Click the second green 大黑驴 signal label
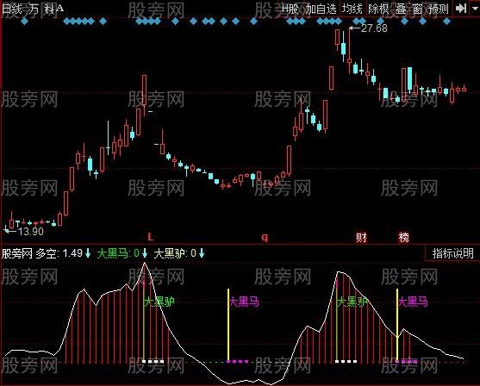This screenshot has width=480, height=386. [x=352, y=302]
